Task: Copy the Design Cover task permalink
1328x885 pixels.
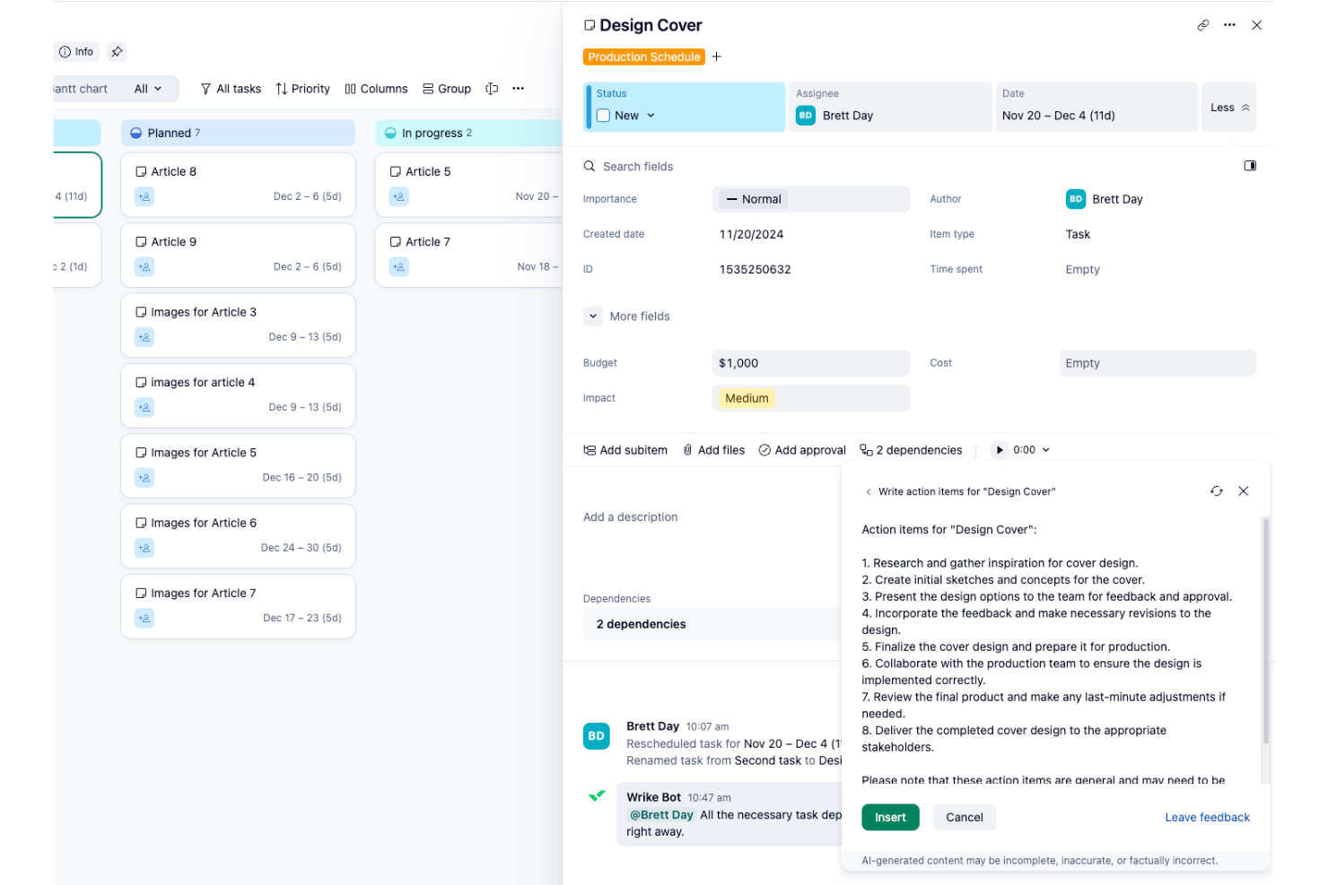Action: (x=1203, y=25)
